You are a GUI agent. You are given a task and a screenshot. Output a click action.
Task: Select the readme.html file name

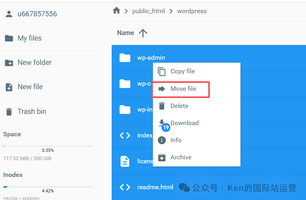point(155,187)
